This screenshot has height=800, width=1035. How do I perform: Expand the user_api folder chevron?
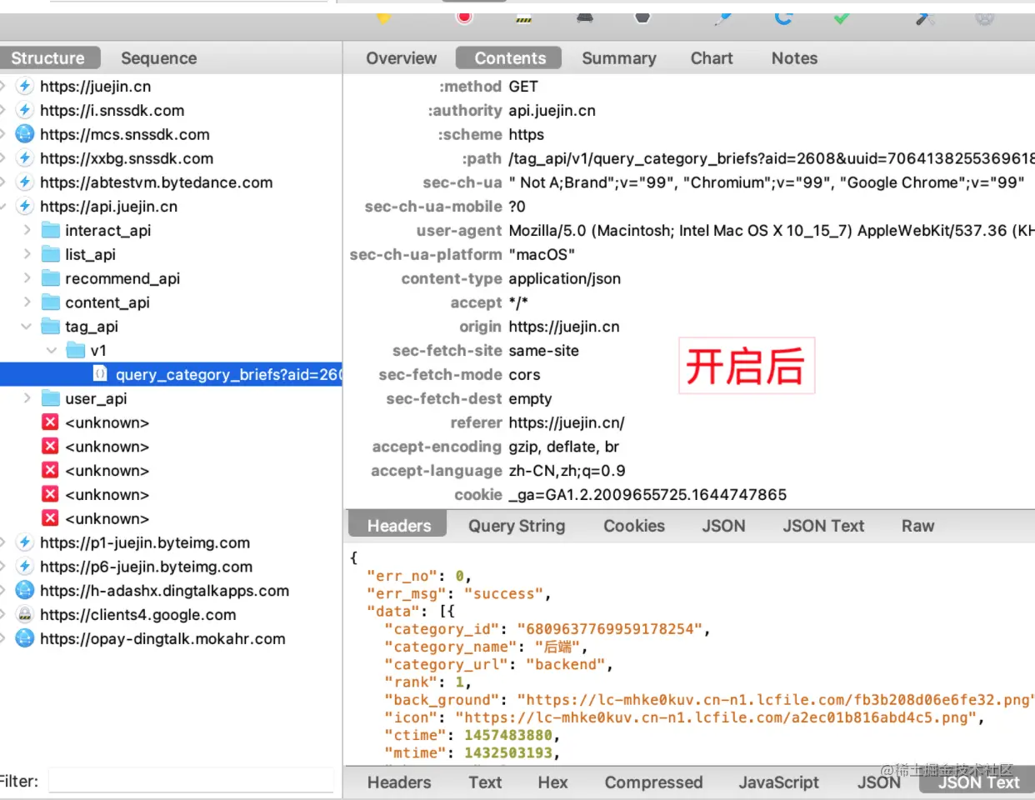point(27,398)
